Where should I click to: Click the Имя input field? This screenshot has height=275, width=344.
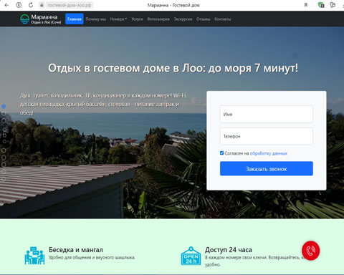tap(267, 114)
